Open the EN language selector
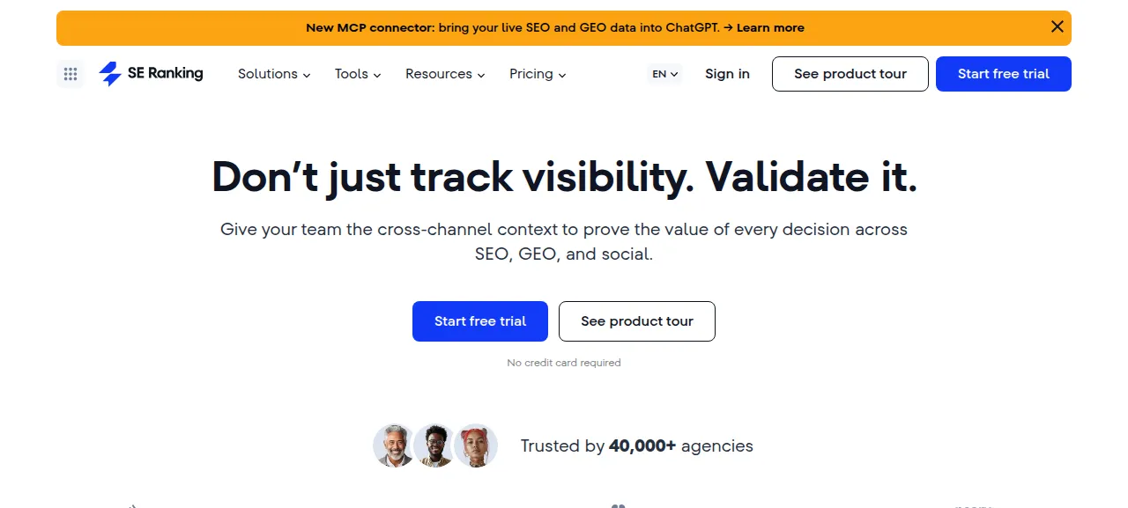 (x=664, y=74)
